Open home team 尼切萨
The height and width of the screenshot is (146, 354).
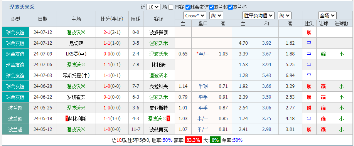(76, 43)
